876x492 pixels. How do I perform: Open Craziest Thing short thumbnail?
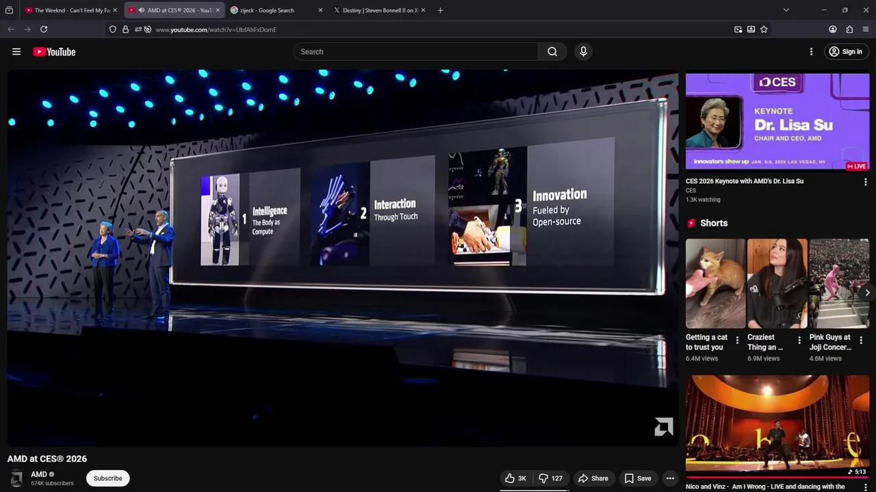[x=777, y=284]
